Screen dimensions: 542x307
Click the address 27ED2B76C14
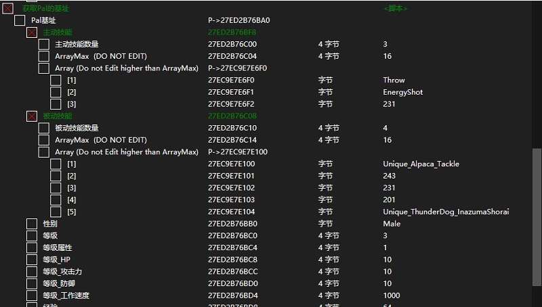pos(232,140)
